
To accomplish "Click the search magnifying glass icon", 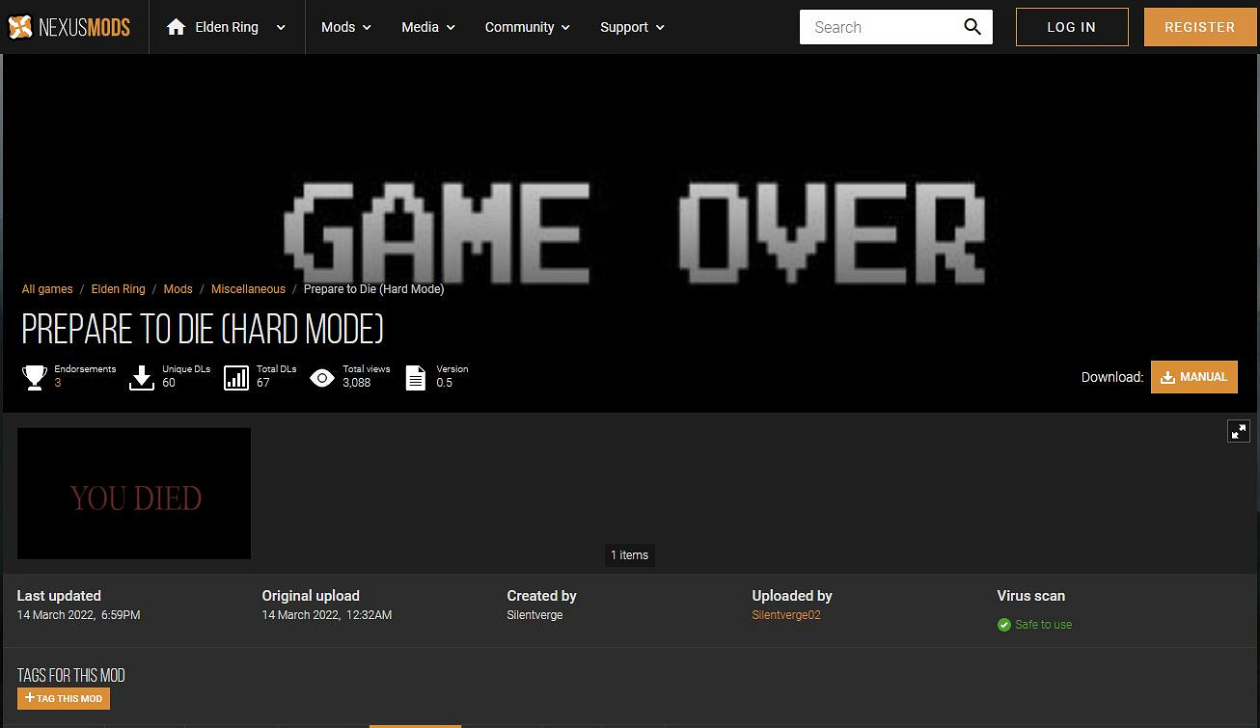I will point(972,27).
